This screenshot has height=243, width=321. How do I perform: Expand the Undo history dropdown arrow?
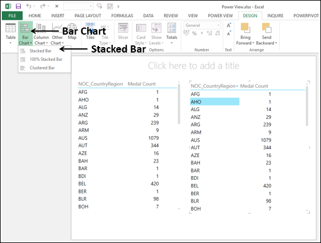(34, 7)
